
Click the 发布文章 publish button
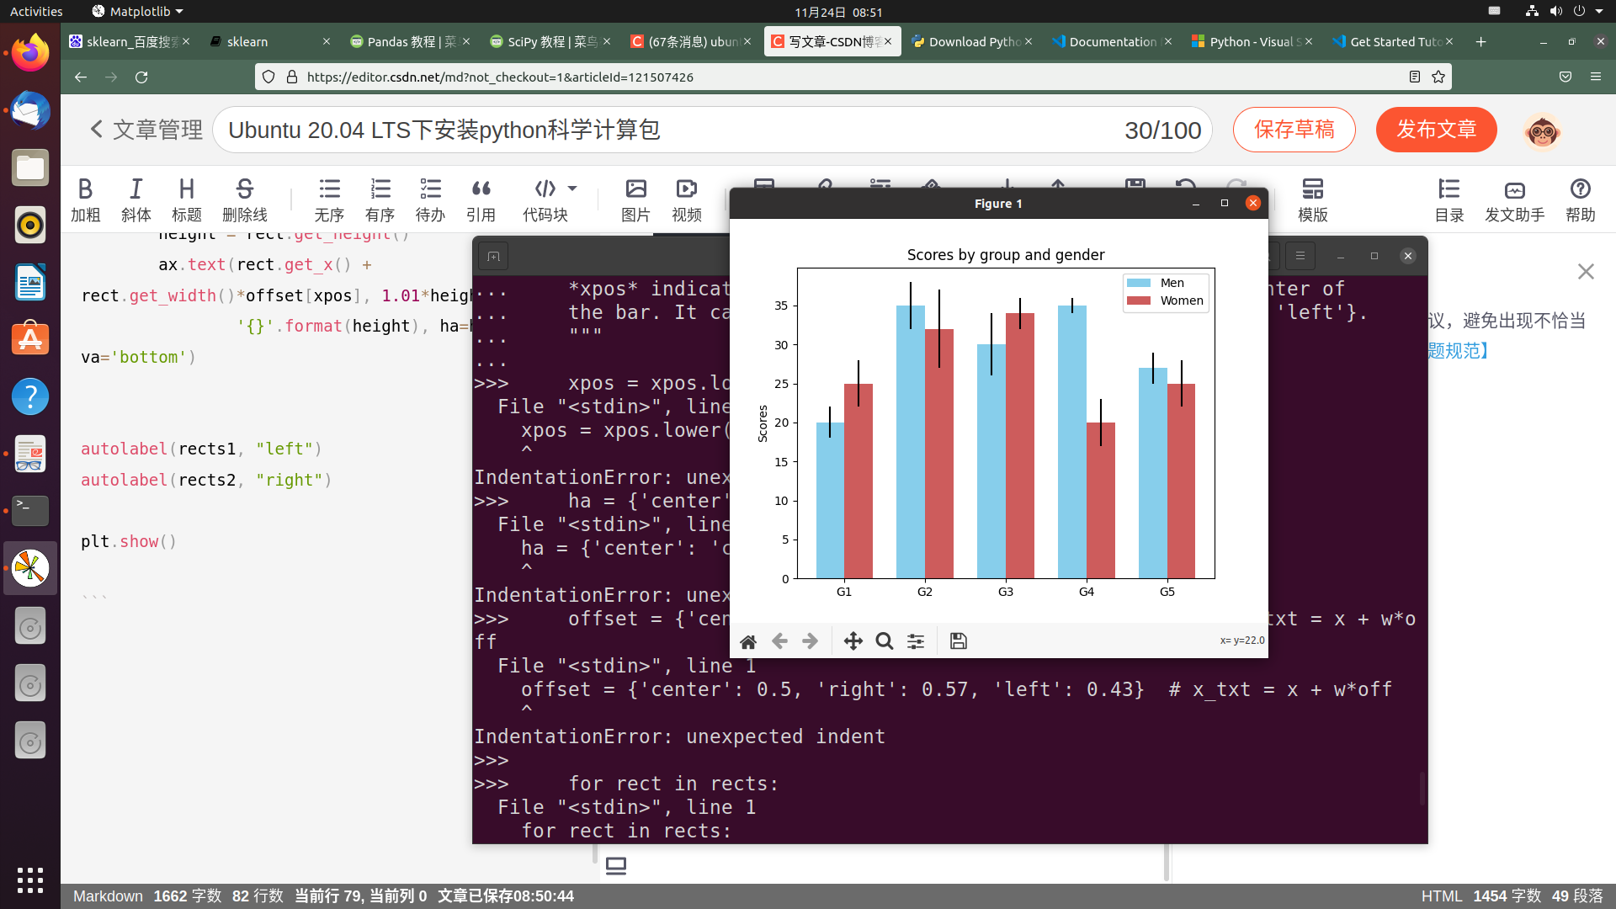pyautogui.click(x=1436, y=130)
